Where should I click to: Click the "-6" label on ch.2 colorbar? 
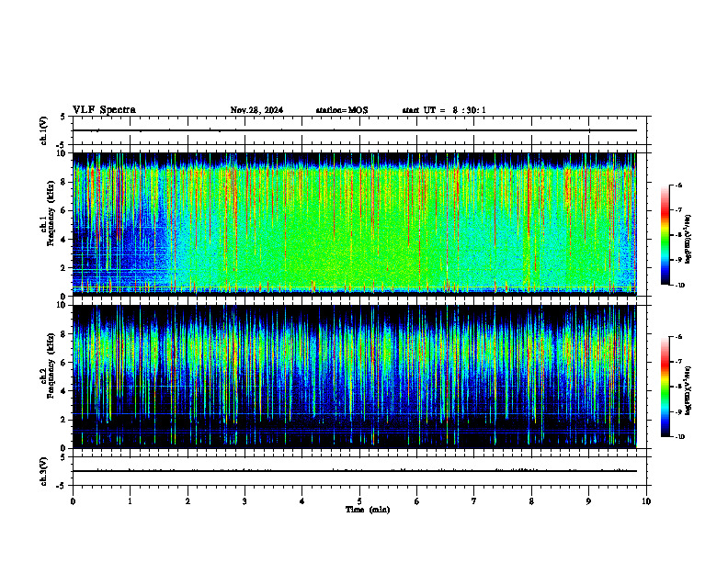(678, 337)
